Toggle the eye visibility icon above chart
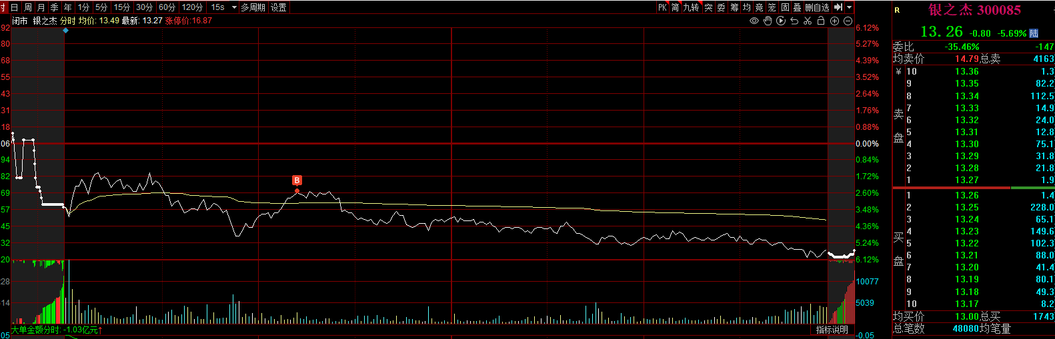Image resolution: width=1055 pixels, height=339 pixels. [754, 21]
